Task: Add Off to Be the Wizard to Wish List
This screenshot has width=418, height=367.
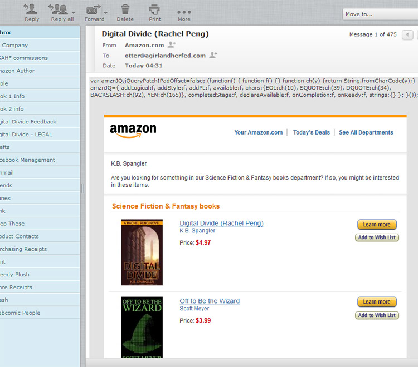Action: [x=377, y=315]
